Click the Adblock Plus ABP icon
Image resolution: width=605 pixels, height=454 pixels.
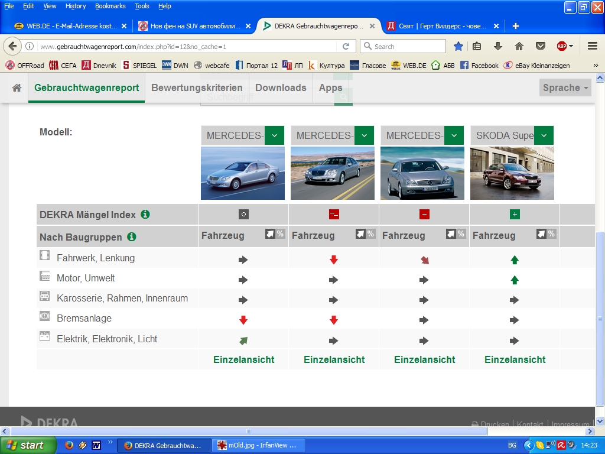click(x=562, y=46)
